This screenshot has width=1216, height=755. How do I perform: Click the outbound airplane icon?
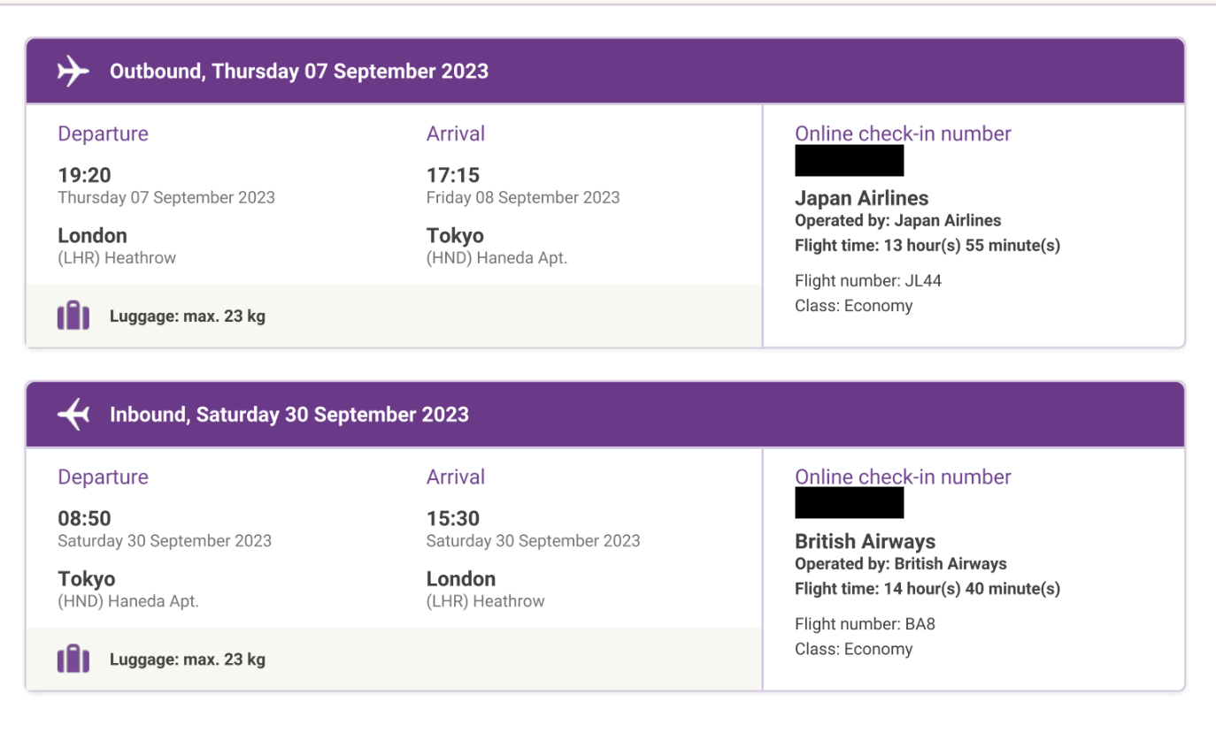tap(73, 71)
